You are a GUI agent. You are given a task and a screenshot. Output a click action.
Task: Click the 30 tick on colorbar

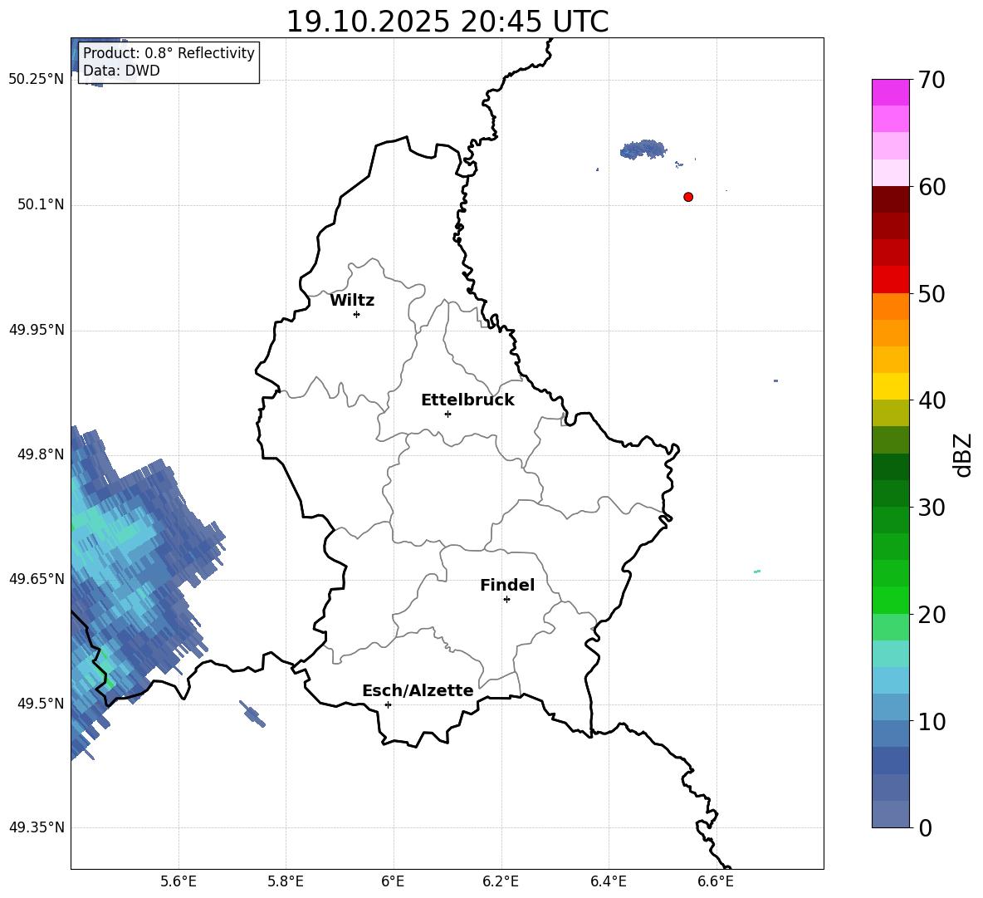click(x=932, y=508)
